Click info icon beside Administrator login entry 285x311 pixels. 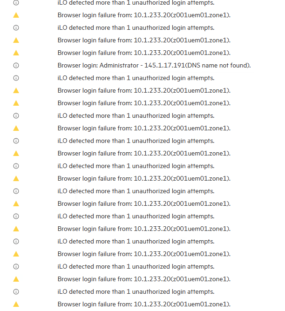pos(16,66)
